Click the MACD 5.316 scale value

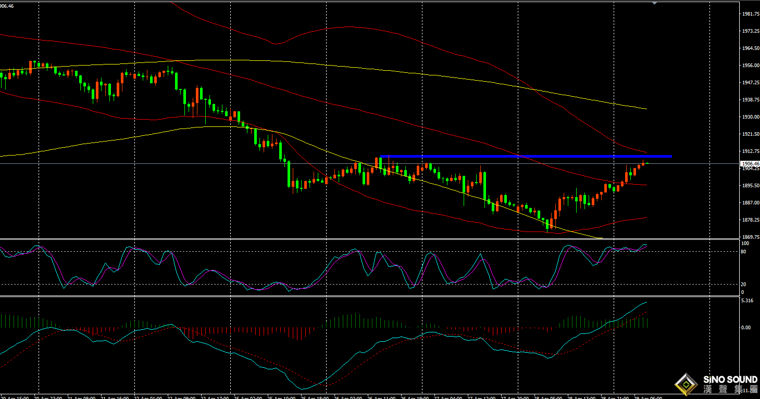(x=746, y=301)
